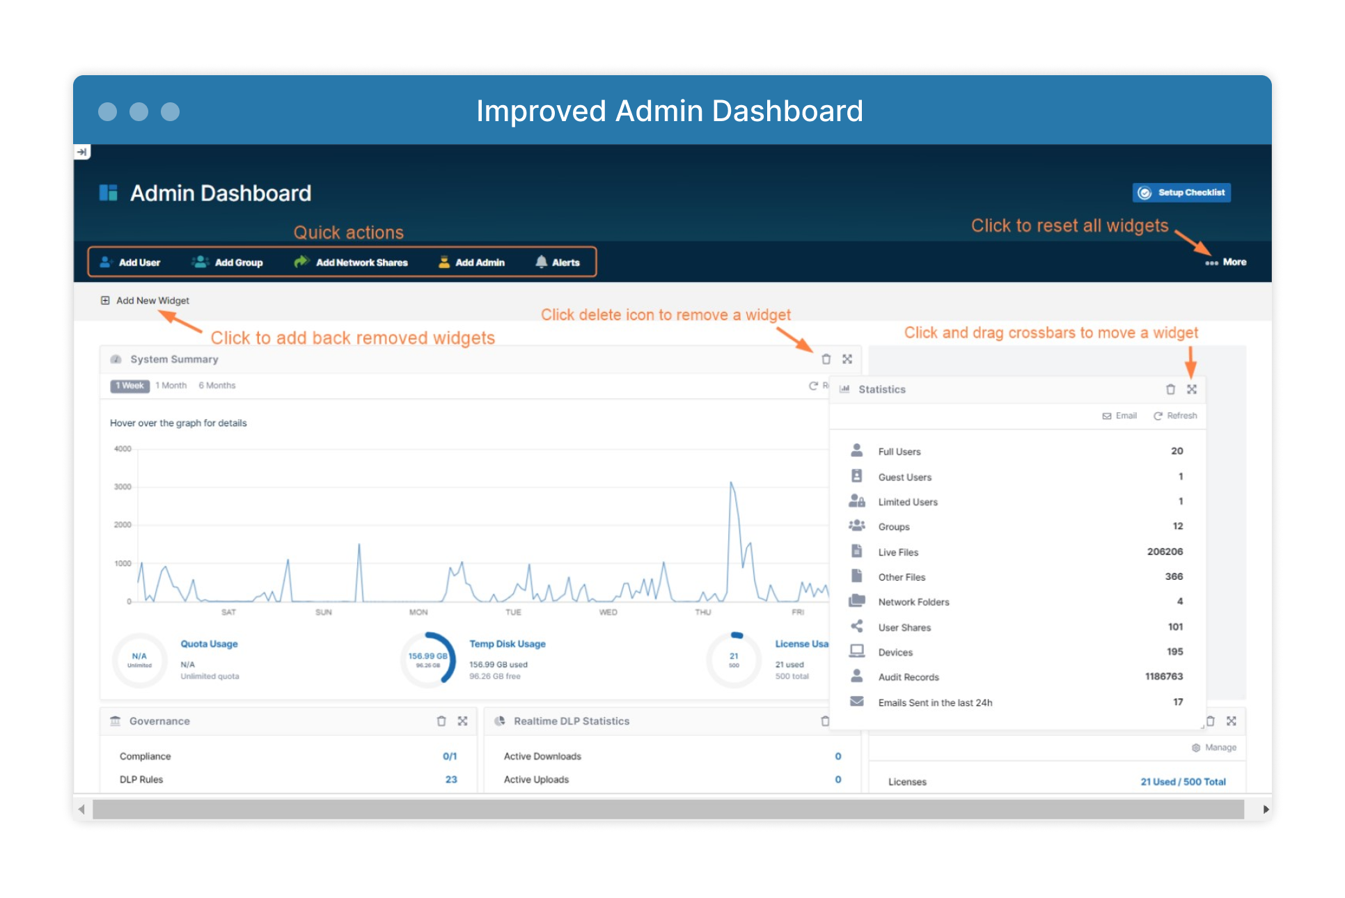The height and width of the screenshot is (898, 1345).
Task: Click the Live Files document icon
Action: tap(857, 551)
